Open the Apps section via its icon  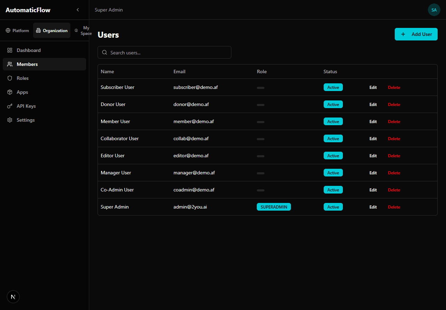click(x=10, y=92)
